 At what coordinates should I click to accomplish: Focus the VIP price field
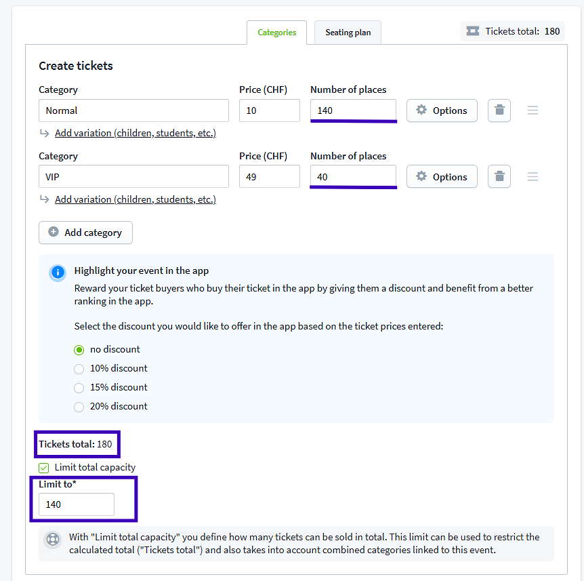pyautogui.click(x=269, y=177)
